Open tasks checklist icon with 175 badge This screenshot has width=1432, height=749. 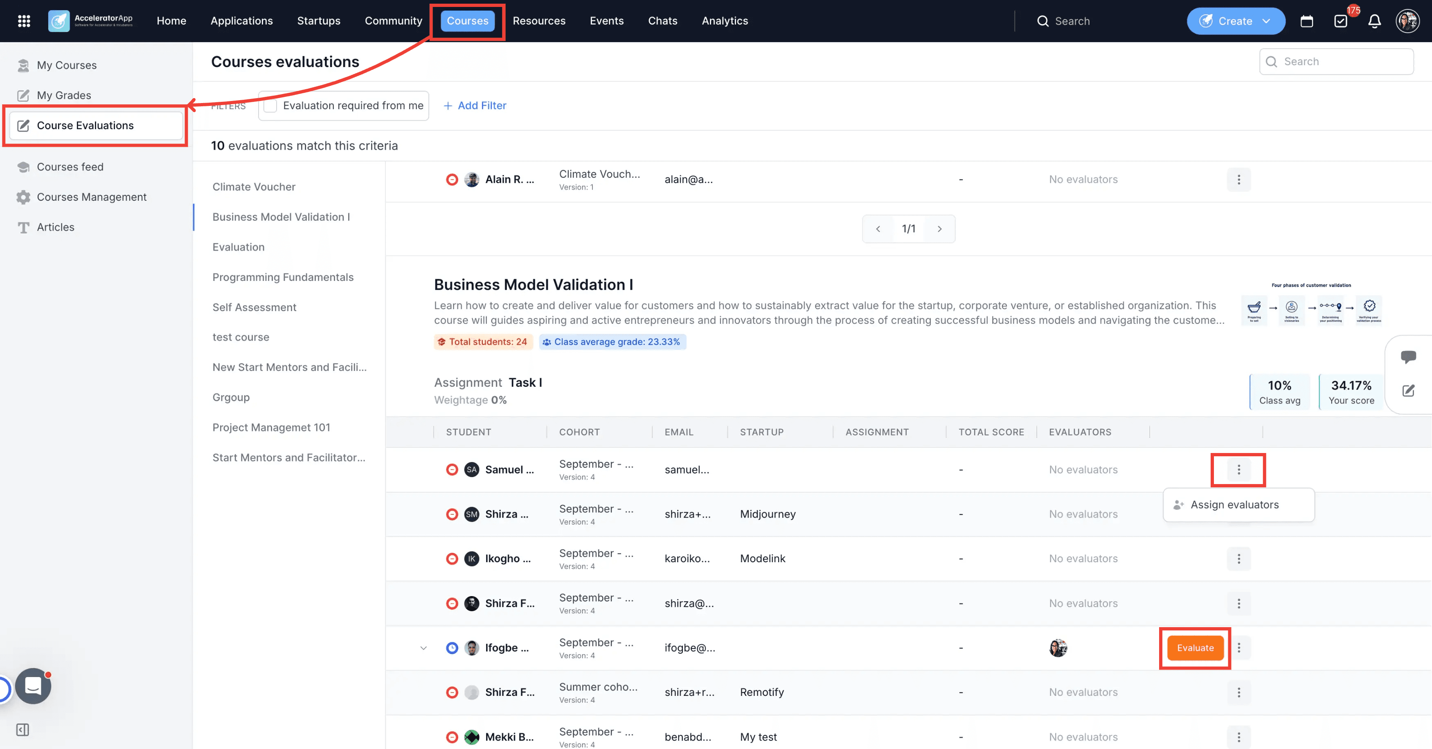point(1340,21)
